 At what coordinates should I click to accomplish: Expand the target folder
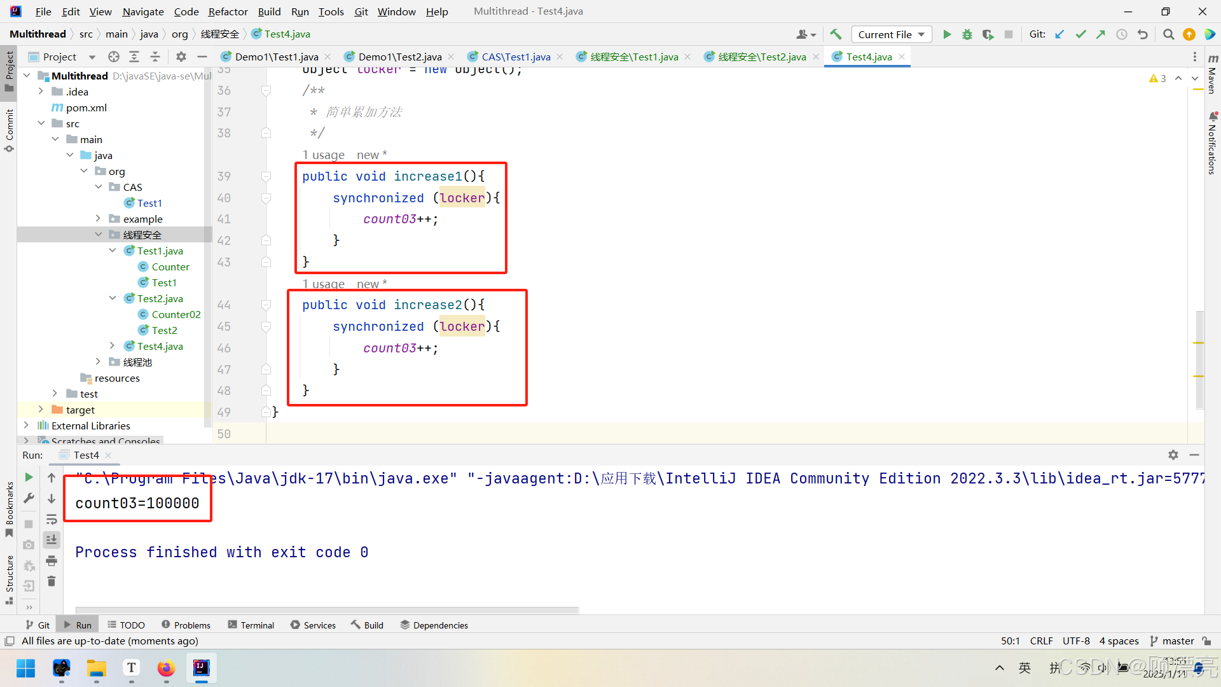click(41, 410)
